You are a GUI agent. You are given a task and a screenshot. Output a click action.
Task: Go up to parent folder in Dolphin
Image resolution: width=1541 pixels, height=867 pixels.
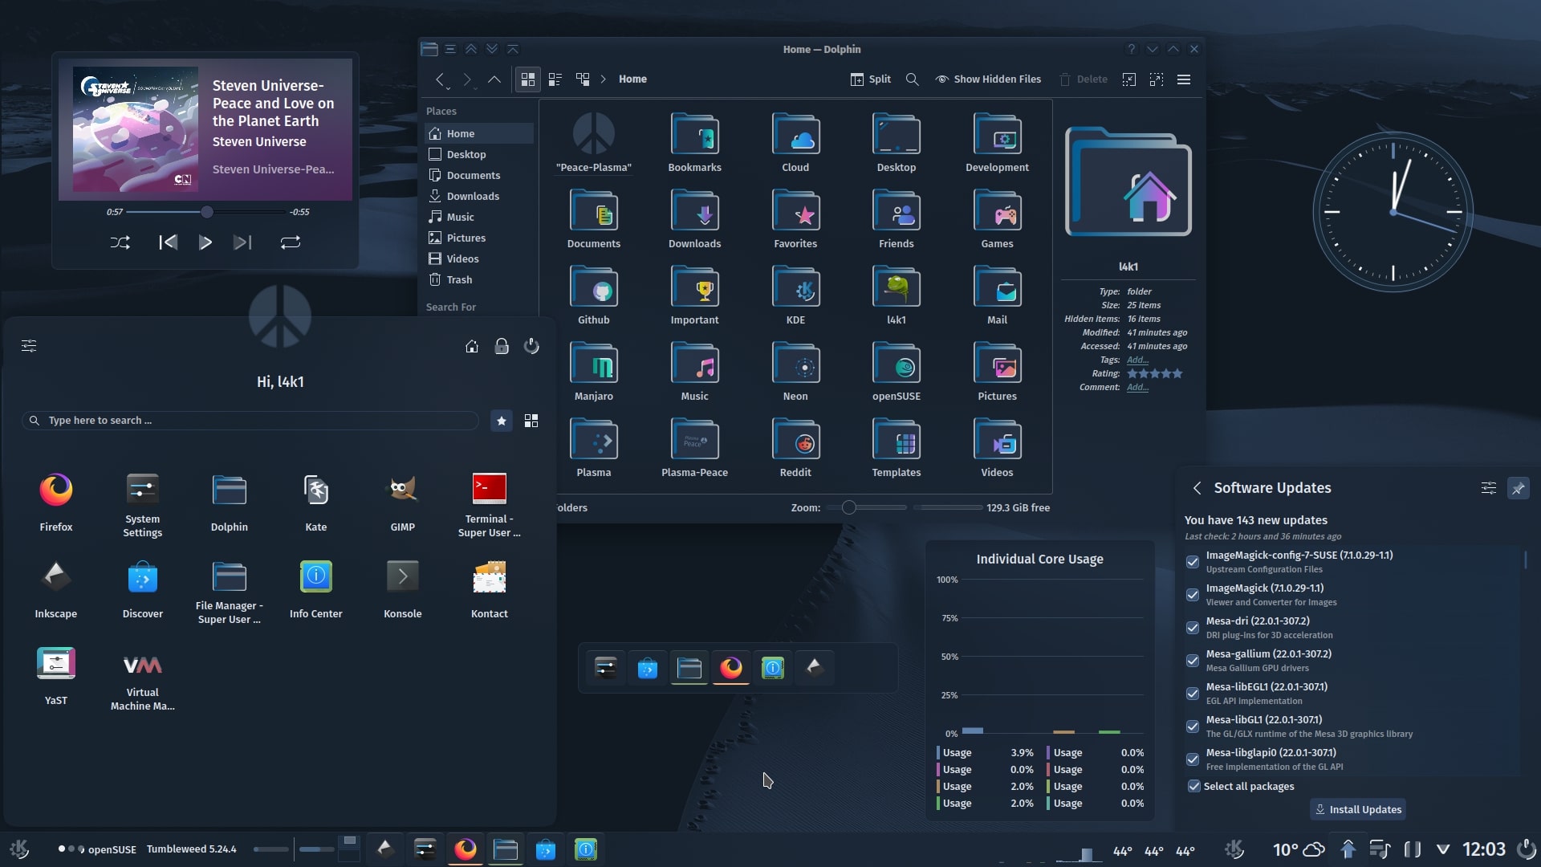click(494, 79)
